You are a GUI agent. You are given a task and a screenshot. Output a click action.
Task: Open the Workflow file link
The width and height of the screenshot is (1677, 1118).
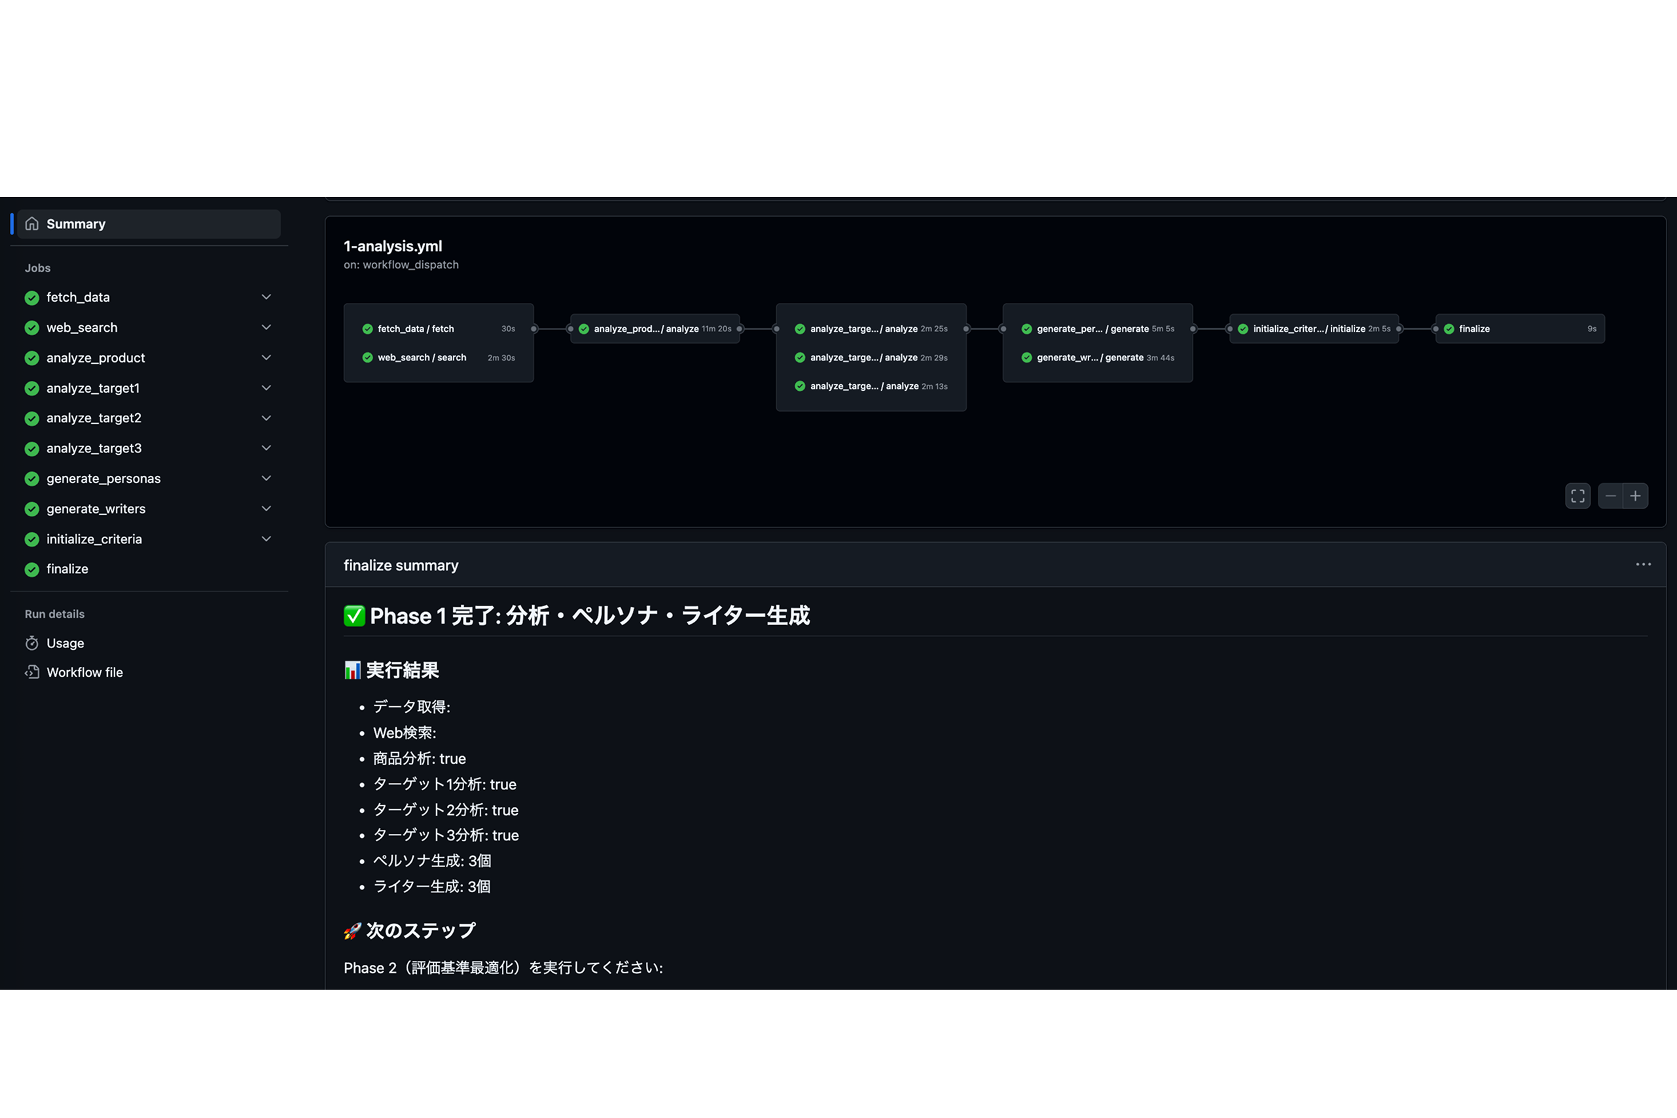pyautogui.click(x=84, y=672)
